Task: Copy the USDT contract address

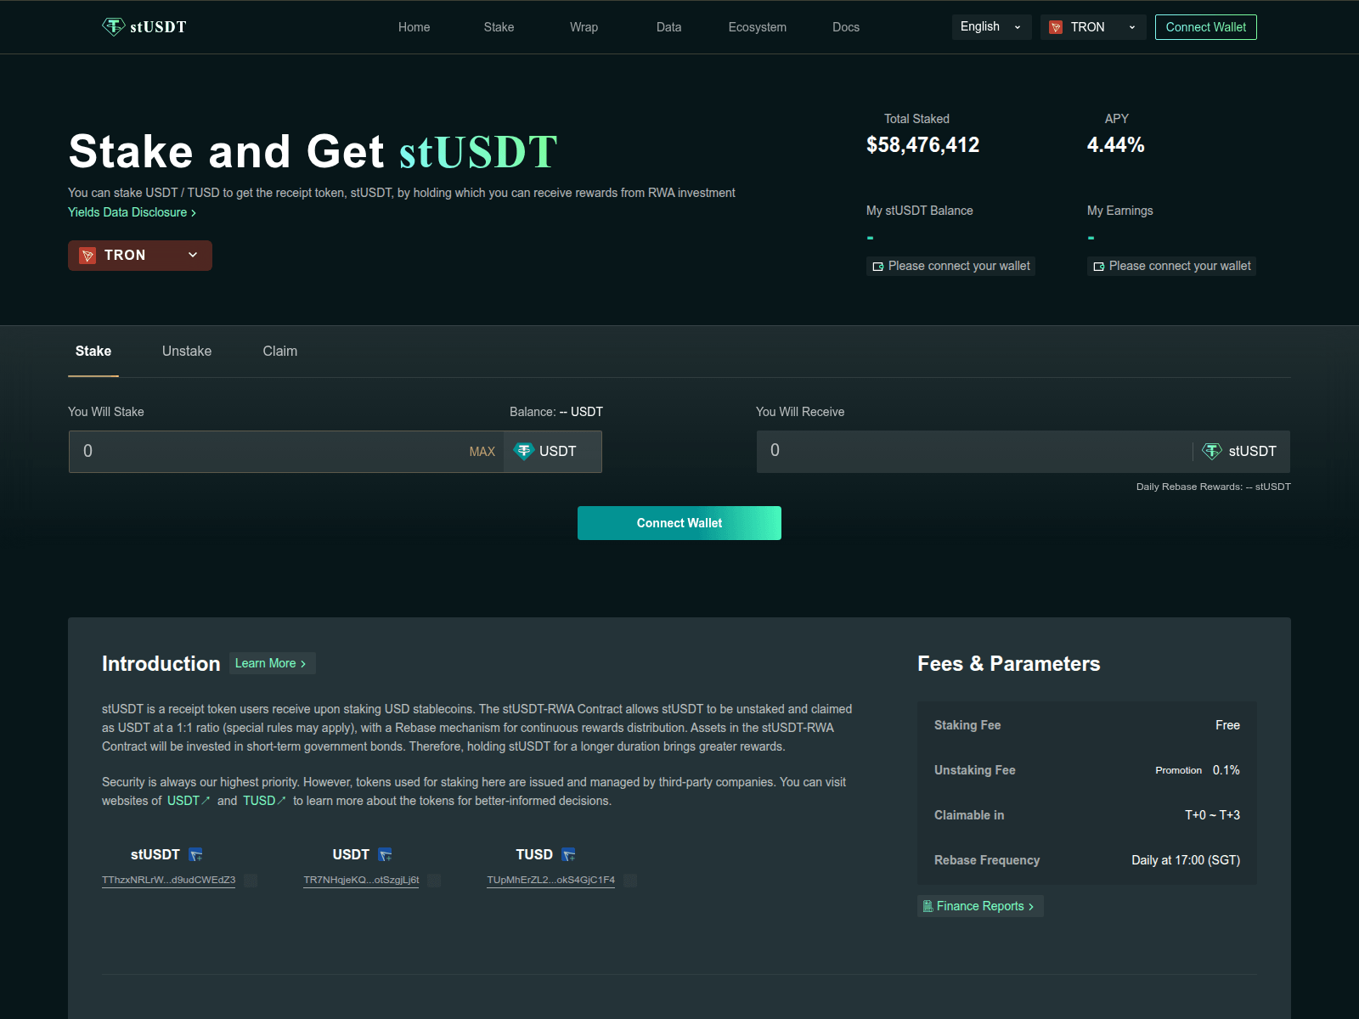Action: (x=434, y=881)
